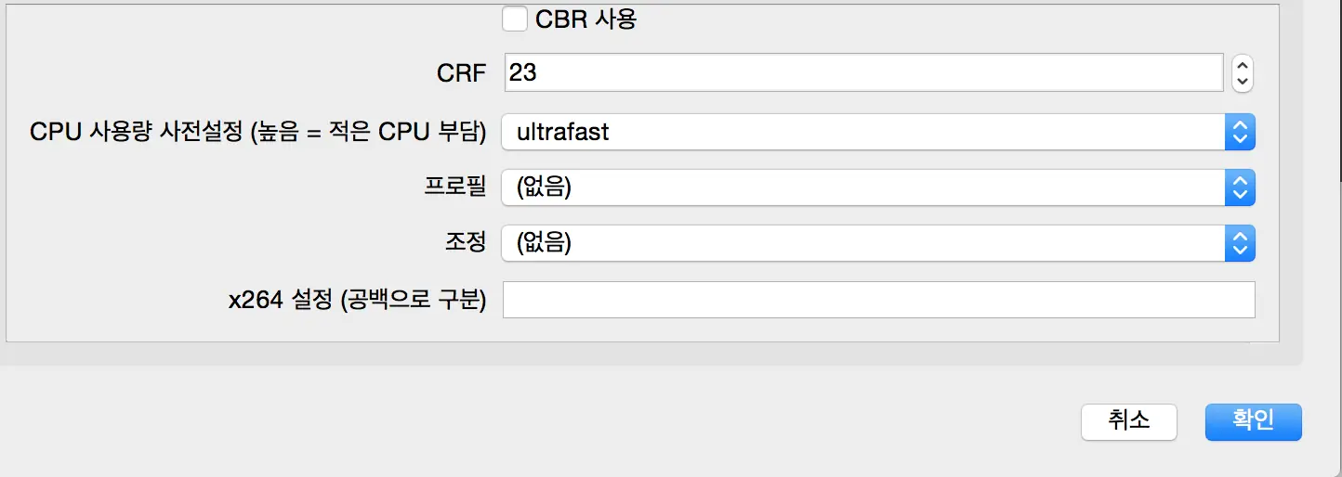
Task: Confirm settings with the 확인 button
Action: (x=1254, y=421)
